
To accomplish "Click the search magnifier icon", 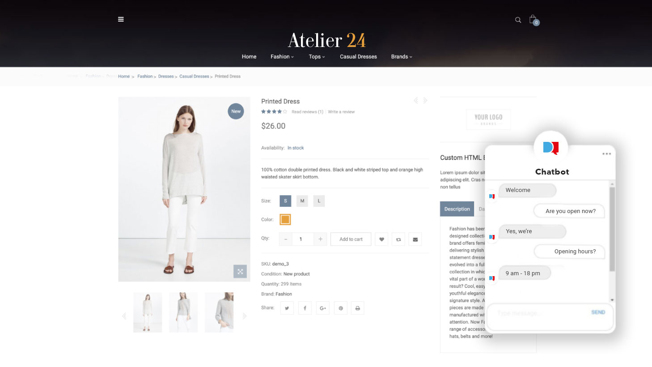I will pos(518,20).
